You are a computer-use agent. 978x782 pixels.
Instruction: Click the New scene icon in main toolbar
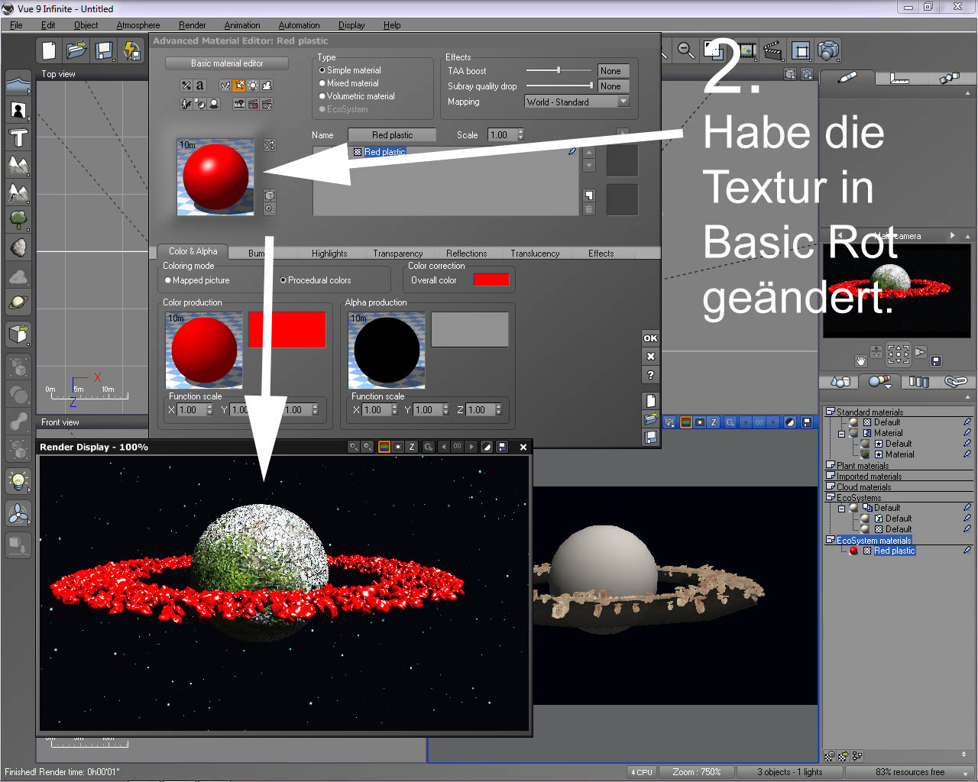pos(49,50)
